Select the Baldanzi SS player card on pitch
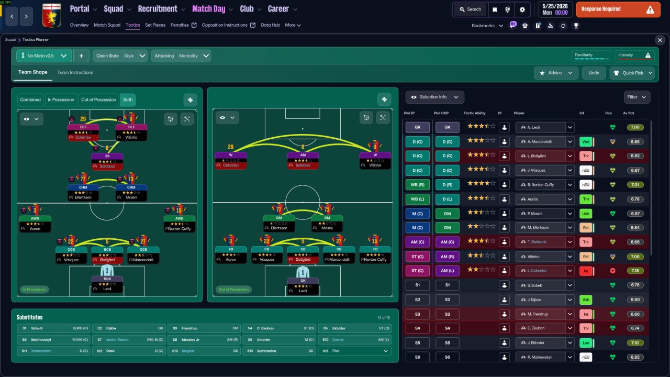Viewport: 670px width, 377px height. tap(107, 161)
